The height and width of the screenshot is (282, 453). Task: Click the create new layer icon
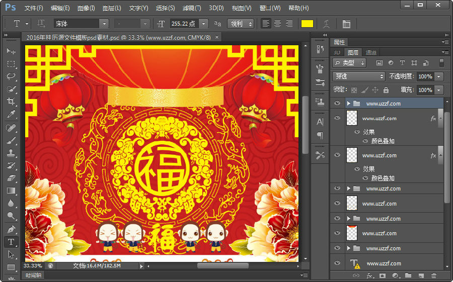[421, 275]
